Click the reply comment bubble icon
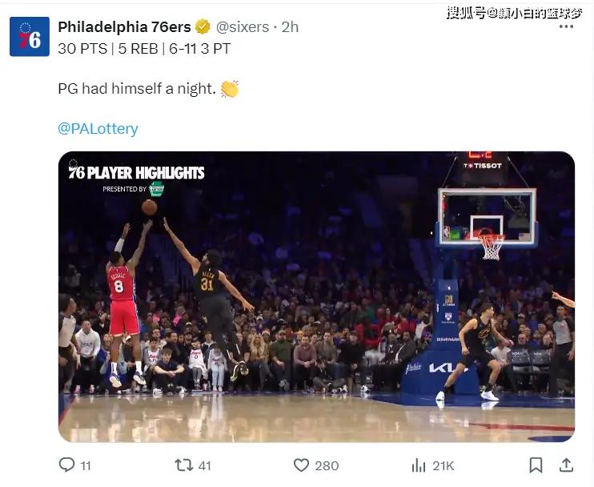The height and width of the screenshot is (487, 594). (67, 465)
